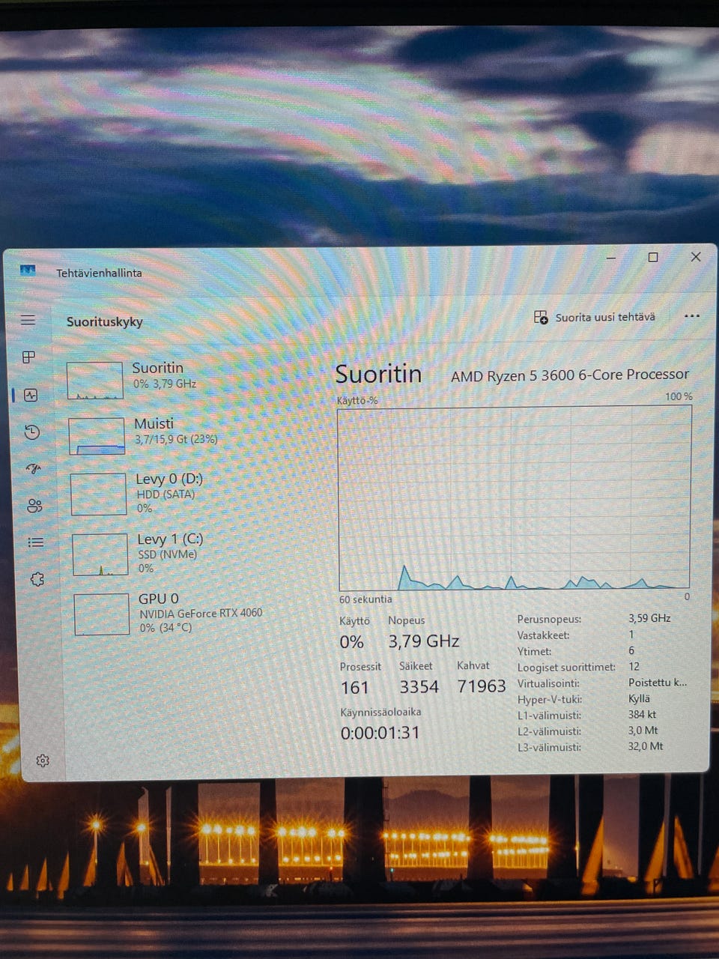The width and height of the screenshot is (719, 959).
Task: Click the Tehtävienhallinta app icon
Action: [x=28, y=270]
